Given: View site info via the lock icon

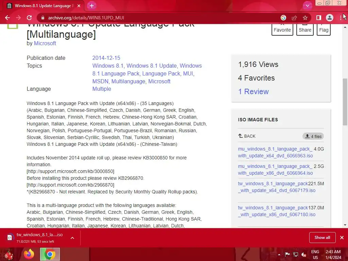Looking at the screenshot, I should click(43, 18).
